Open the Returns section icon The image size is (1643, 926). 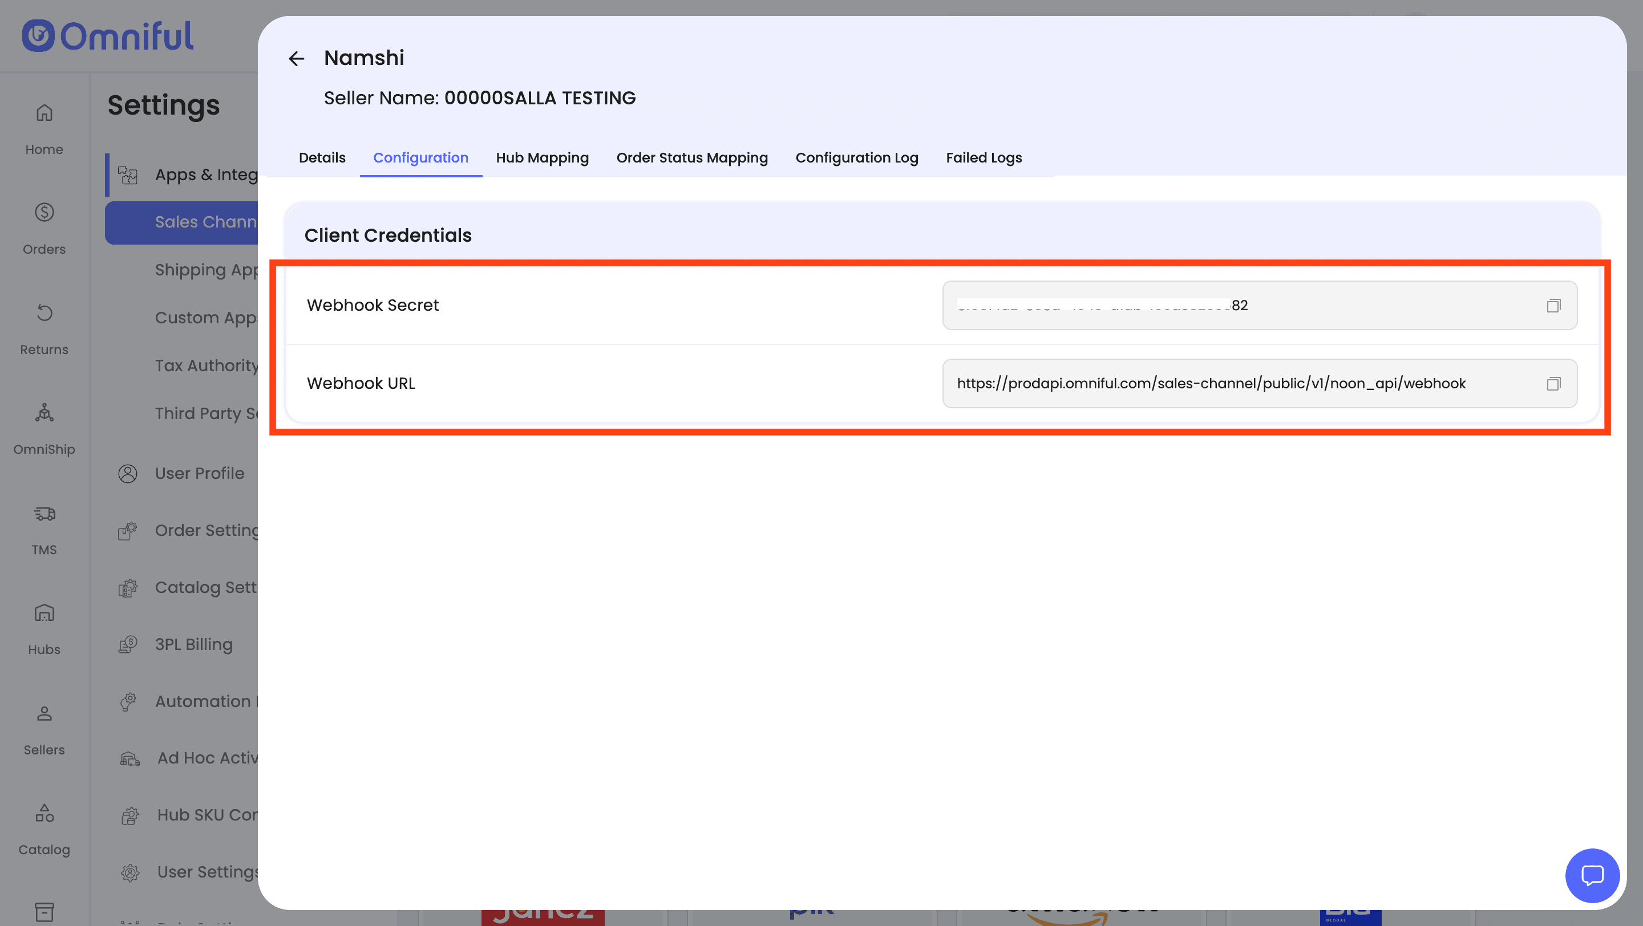44,313
